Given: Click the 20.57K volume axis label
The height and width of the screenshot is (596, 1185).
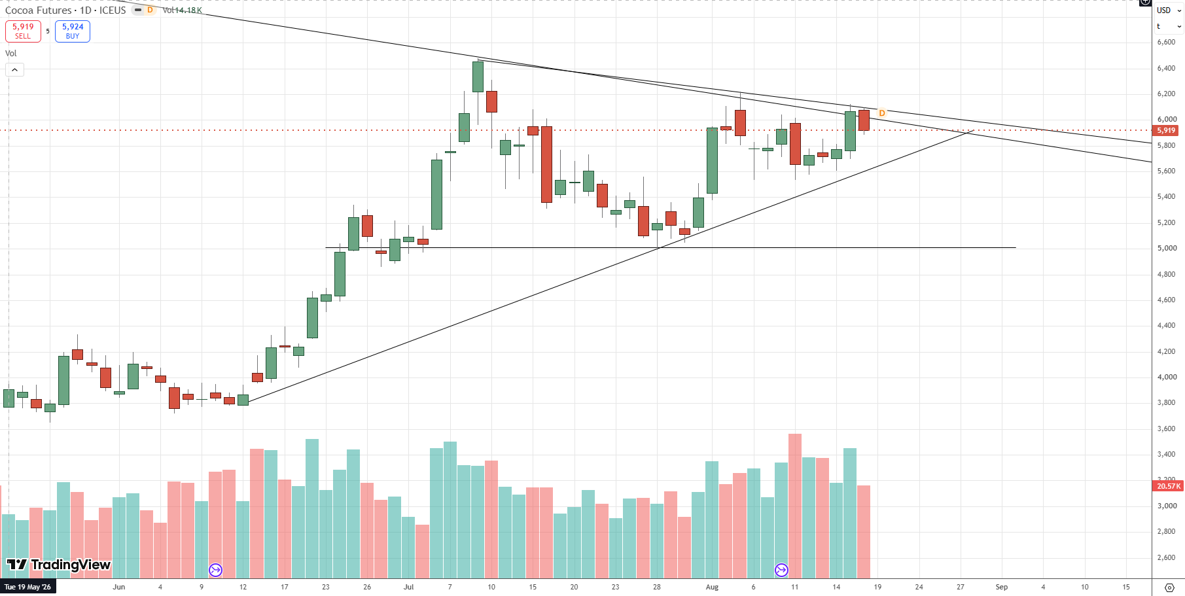Looking at the screenshot, I should [1168, 486].
